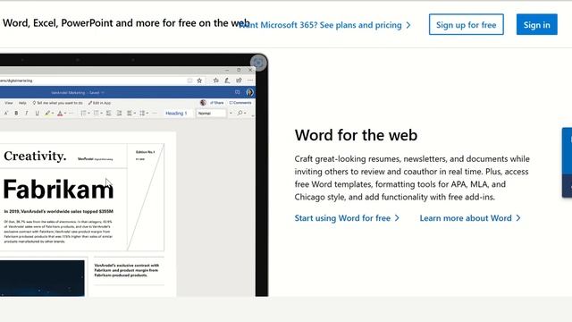The image size is (572, 322).
Task: Click the Creativity. title in document
Action: pyautogui.click(x=35, y=157)
